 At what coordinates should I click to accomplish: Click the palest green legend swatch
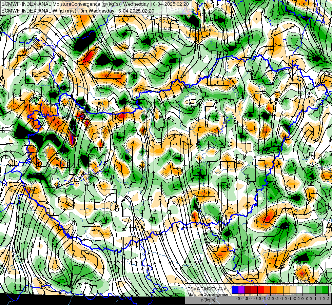tap(306, 290)
